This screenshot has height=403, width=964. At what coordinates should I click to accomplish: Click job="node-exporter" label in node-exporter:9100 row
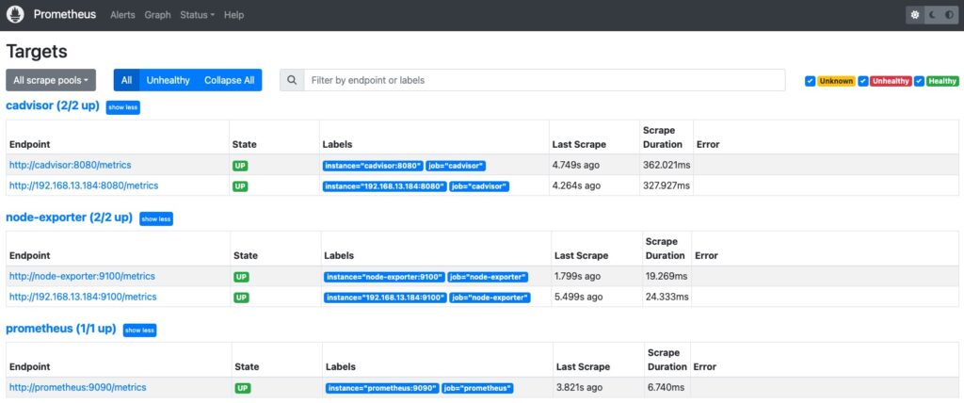488,278
